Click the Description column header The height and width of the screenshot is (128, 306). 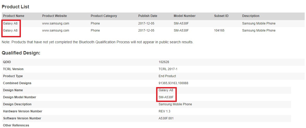click(251, 16)
